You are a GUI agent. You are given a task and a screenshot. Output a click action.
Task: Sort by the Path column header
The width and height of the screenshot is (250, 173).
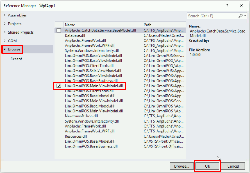pyautogui.click(x=164, y=25)
